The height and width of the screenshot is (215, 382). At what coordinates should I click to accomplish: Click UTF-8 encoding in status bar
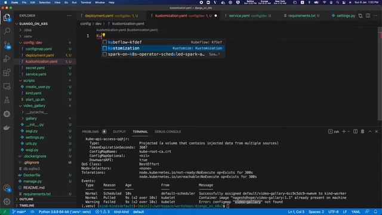pos(333,211)
